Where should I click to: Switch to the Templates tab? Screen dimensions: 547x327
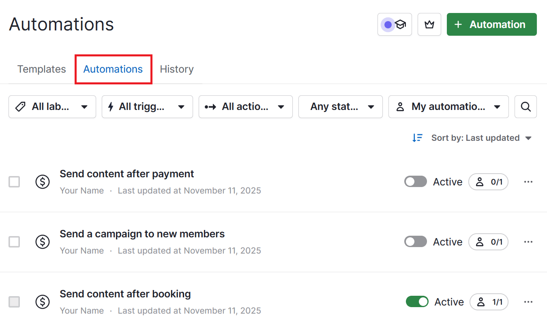point(41,69)
